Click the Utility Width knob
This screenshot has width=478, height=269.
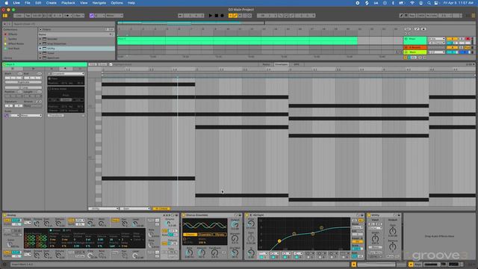pyautogui.click(x=375, y=239)
